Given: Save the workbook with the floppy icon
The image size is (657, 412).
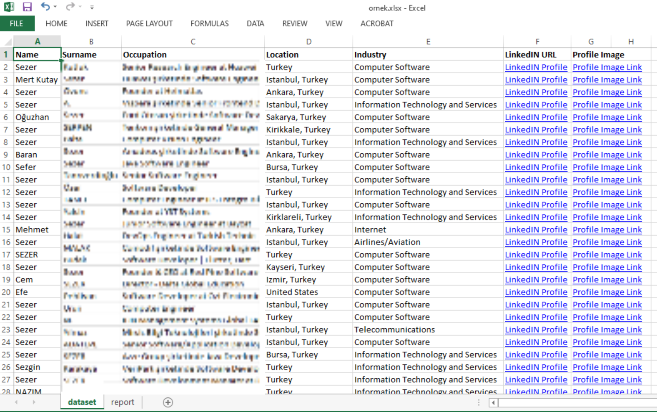Looking at the screenshot, I should click(x=27, y=7).
